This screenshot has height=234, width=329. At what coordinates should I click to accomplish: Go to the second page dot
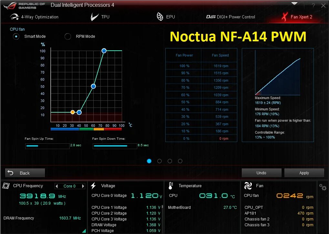point(159,161)
